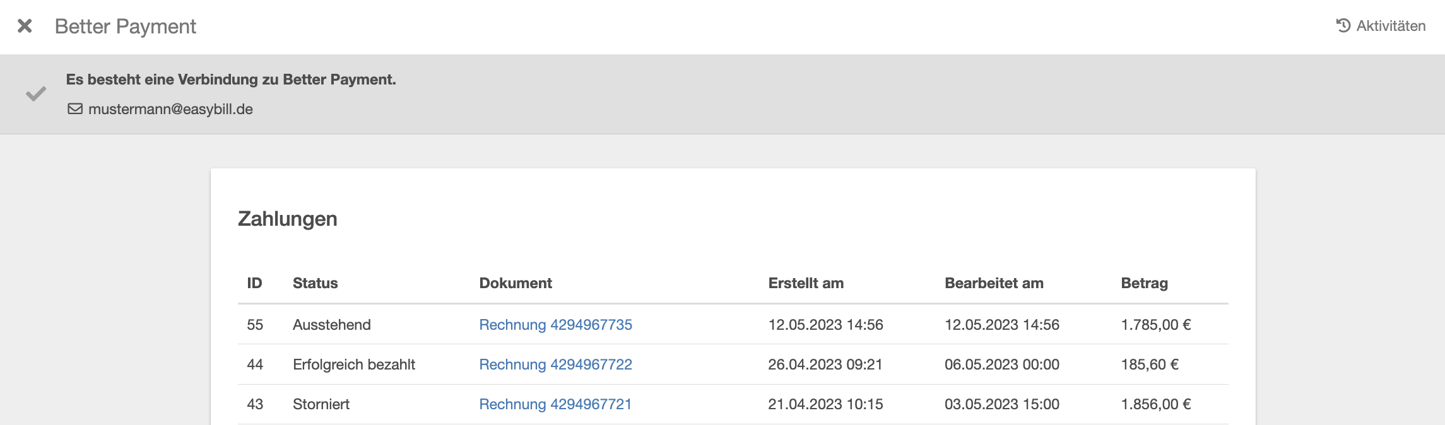Open Rechnung 4294967735 link

coord(555,325)
